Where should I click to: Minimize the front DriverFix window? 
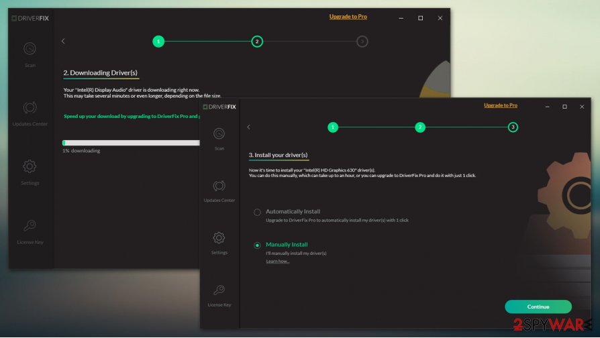pyautogui.click(x=547, y=107)
